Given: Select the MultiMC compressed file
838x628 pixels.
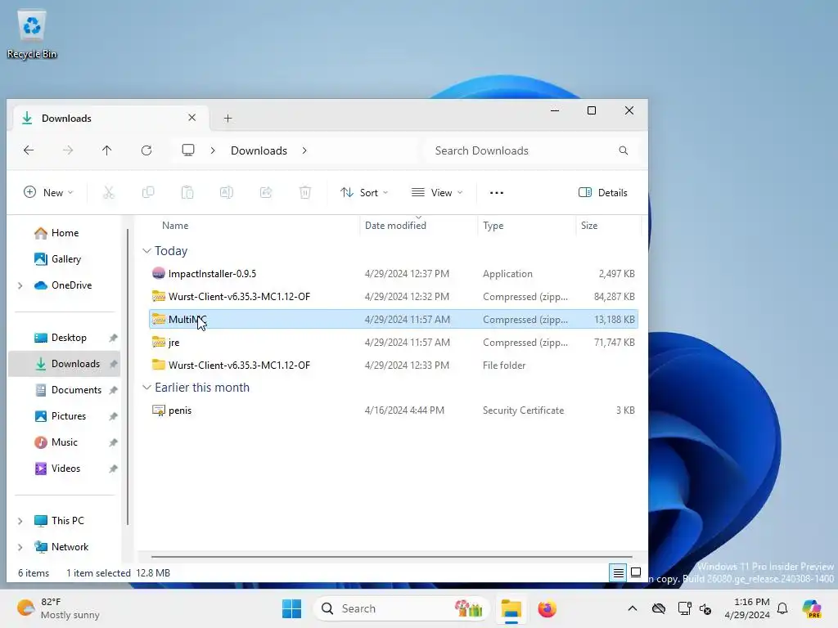Looking at the screenshot, I should point(394,320).
